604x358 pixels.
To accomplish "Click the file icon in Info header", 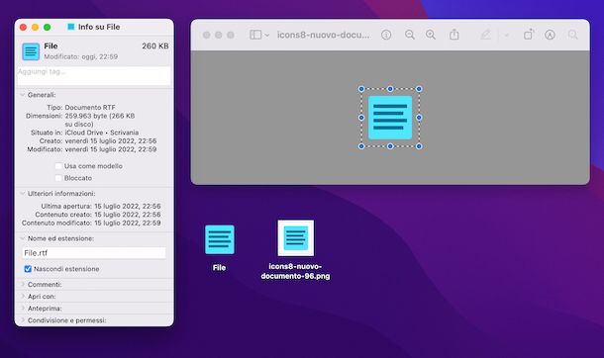I will point(31,51).
